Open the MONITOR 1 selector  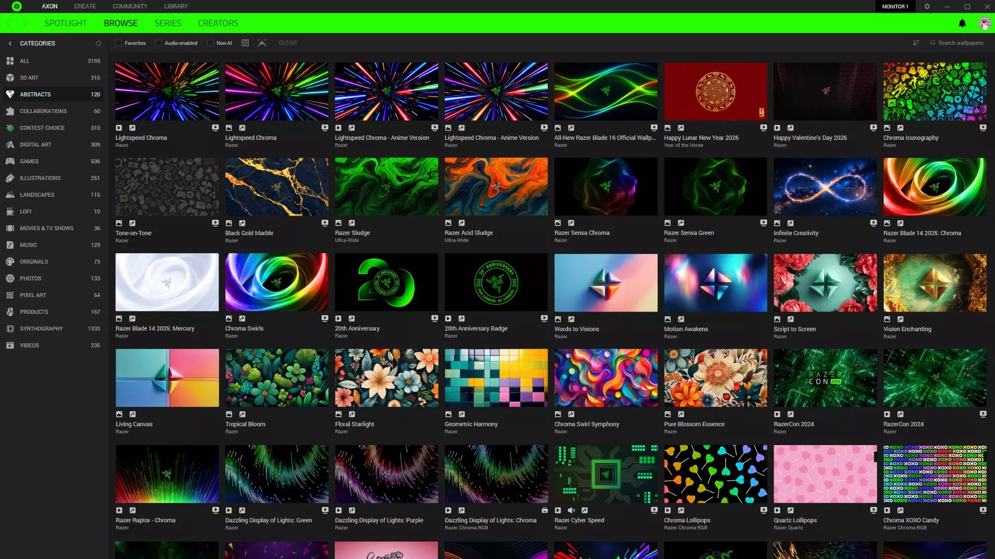coord(895,7)
